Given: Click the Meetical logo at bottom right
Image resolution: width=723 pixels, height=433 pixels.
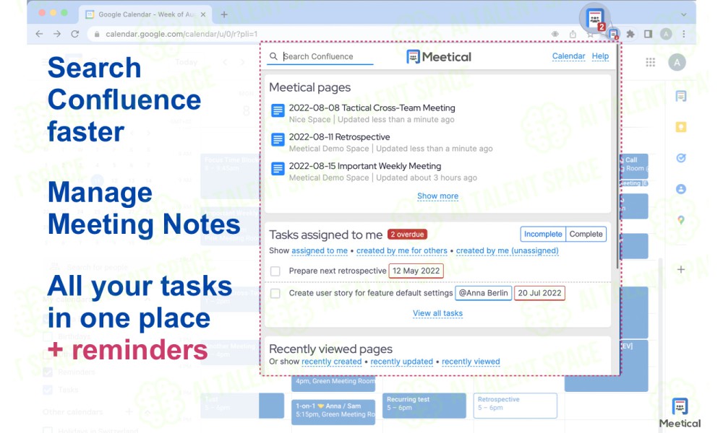Looking at the screenshot, I should click(x=680, y=413).
